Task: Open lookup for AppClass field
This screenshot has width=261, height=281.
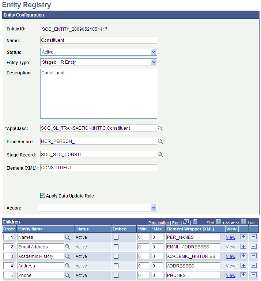Action: click(x=160, y=128)
